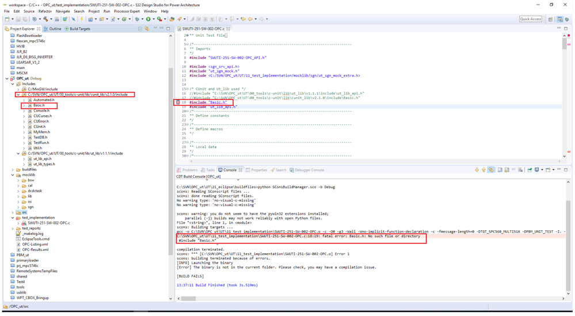The image size is (575, 316).
Task: Open the Run button dropdown arrow
Action: coord(153,19)
